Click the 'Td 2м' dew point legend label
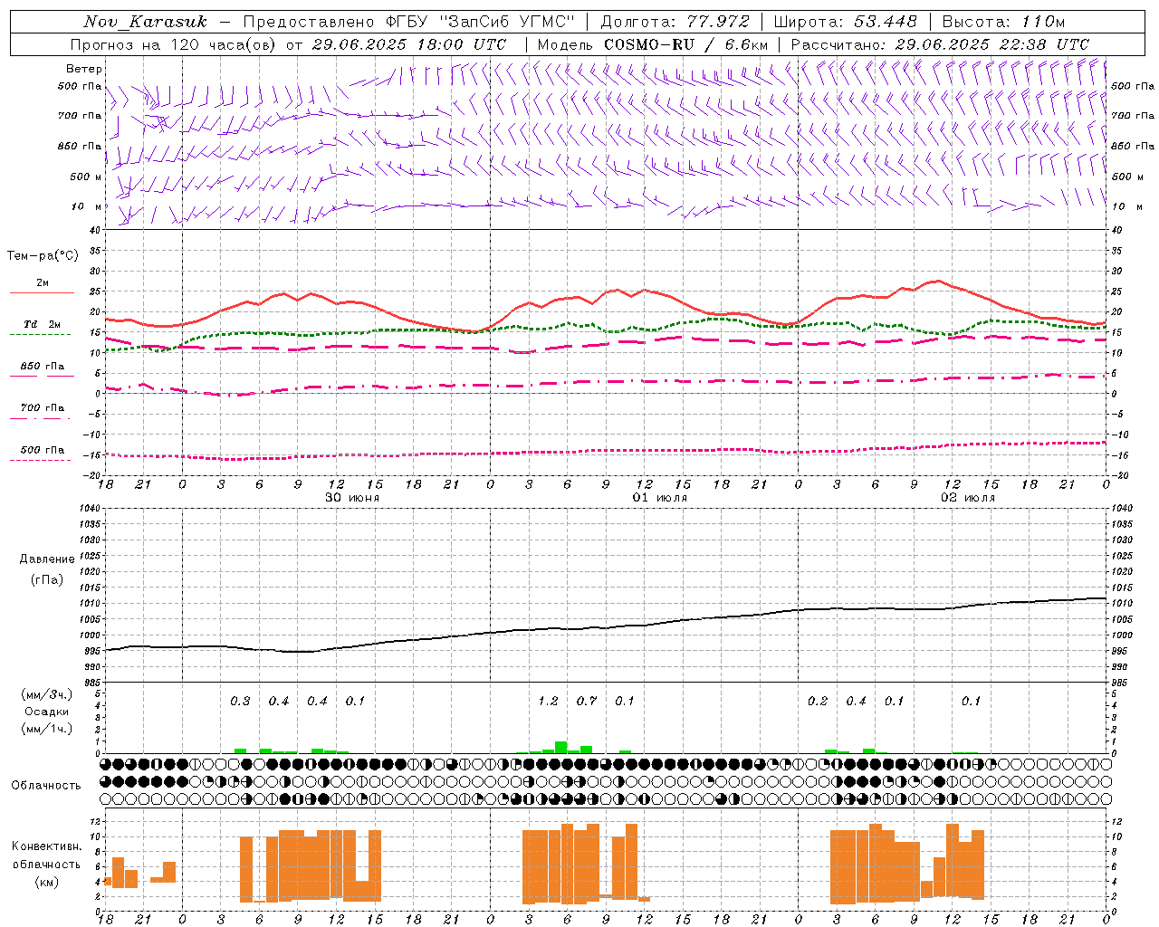 [x=42, y=324]
